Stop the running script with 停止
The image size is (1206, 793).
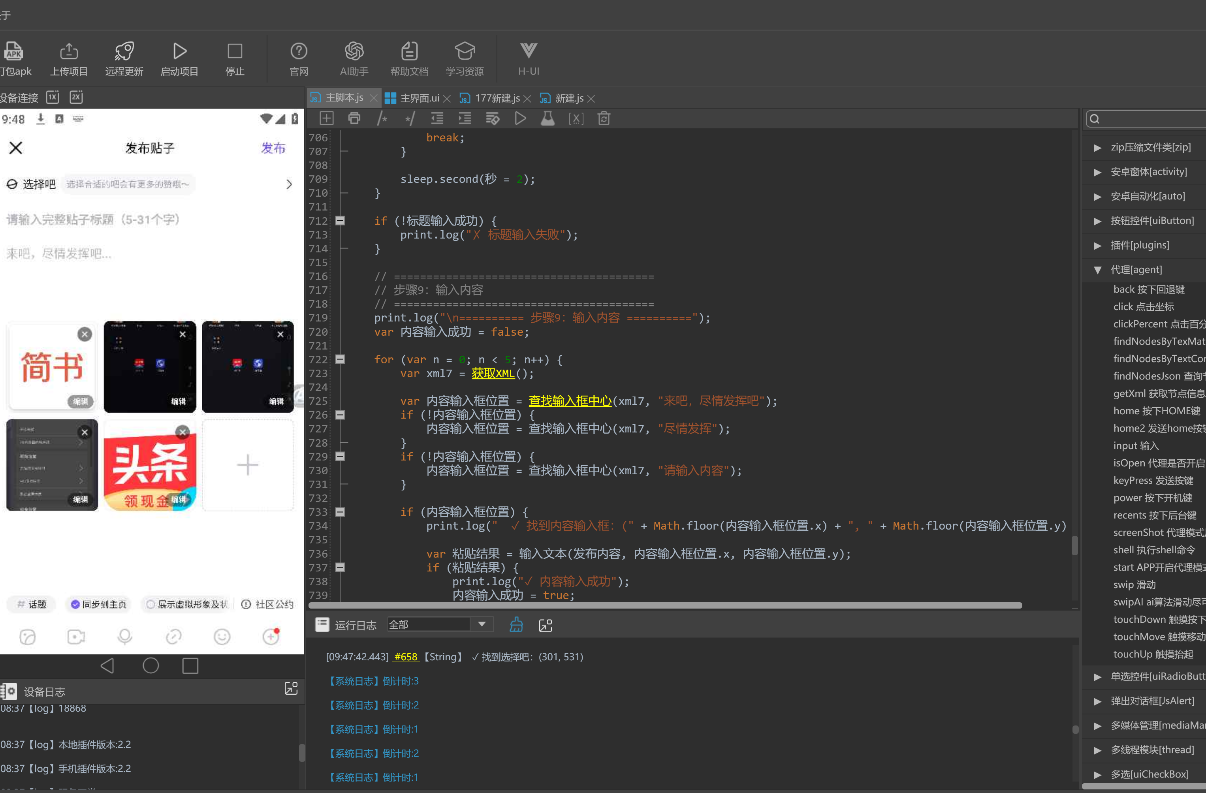tap(235, 58)
